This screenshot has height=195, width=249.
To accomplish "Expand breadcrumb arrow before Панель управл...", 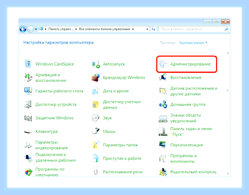I will click(x=45, y=29).
